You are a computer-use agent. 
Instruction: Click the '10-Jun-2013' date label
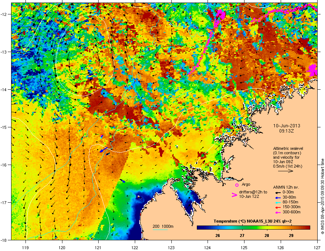click(x=287, y=126)
